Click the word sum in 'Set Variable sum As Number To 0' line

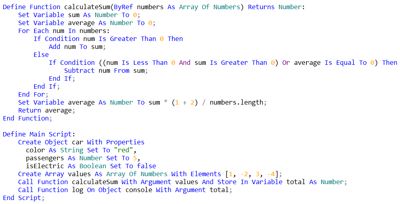click(74, 15)
